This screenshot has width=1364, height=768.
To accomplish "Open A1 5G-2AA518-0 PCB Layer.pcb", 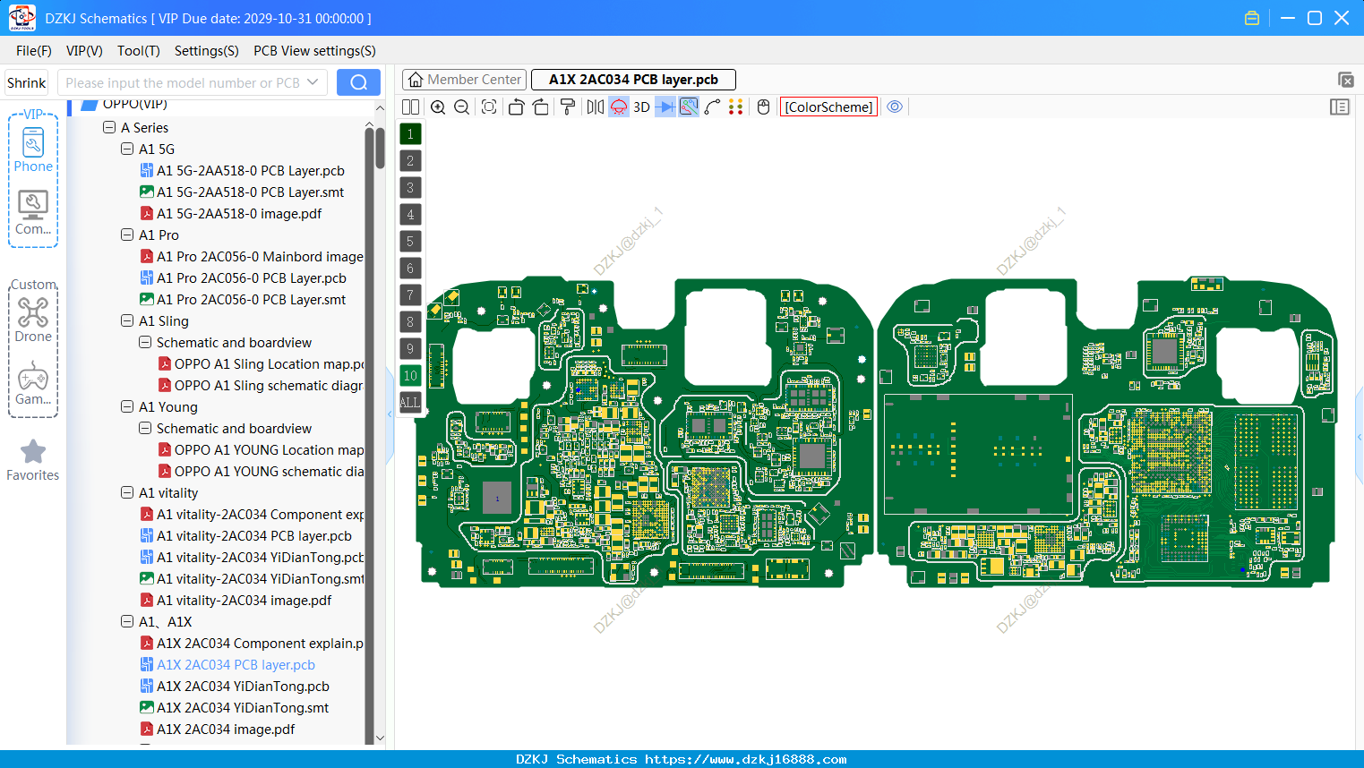I will tap(250, 170).
